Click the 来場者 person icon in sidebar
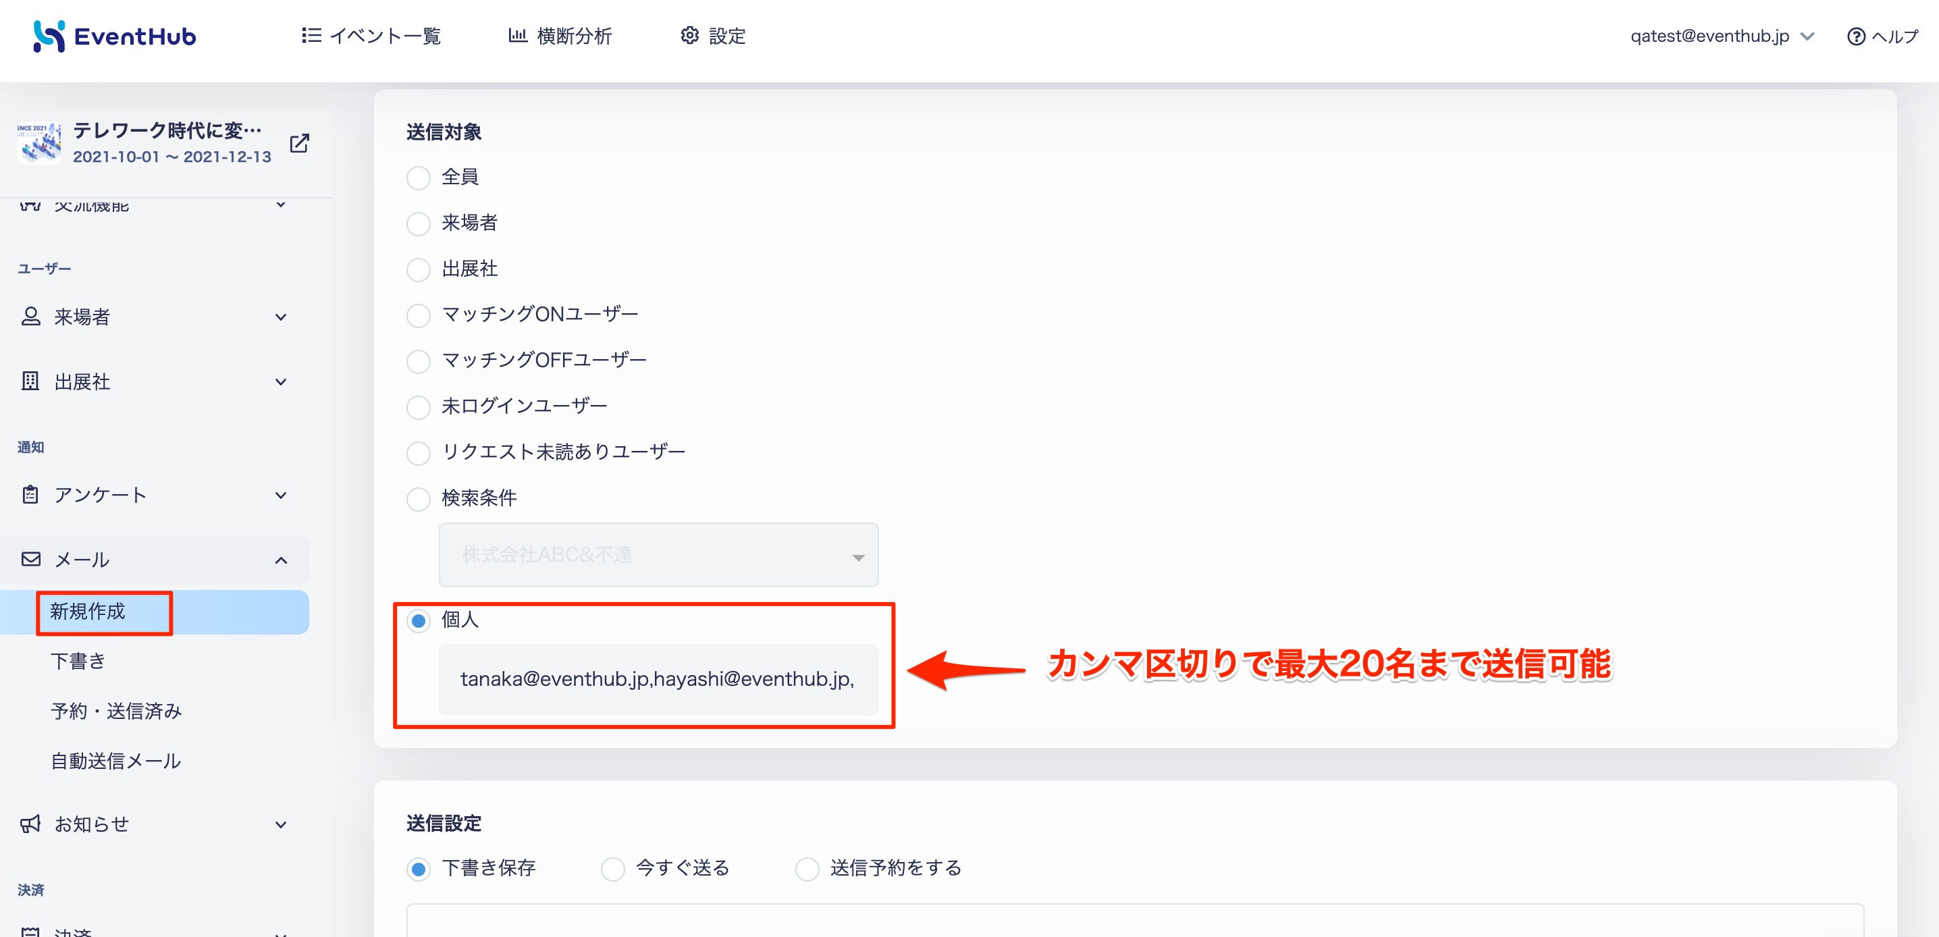Viewport: 1939px width, 937px height. pos(31,317)
